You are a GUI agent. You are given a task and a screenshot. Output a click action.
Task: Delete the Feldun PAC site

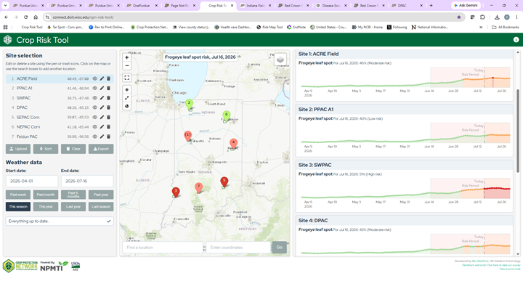point(108,137)
